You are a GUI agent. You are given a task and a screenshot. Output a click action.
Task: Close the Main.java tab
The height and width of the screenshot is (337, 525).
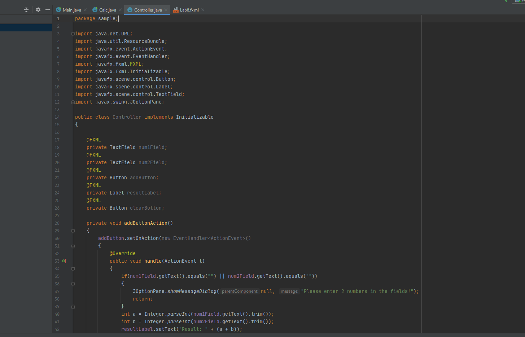click(x=85, y=10)
